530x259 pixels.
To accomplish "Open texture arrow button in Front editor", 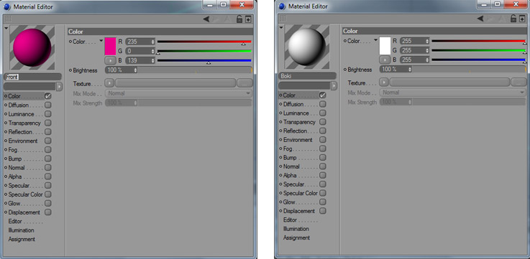I will pyautogui.click(x=109, y=83).
